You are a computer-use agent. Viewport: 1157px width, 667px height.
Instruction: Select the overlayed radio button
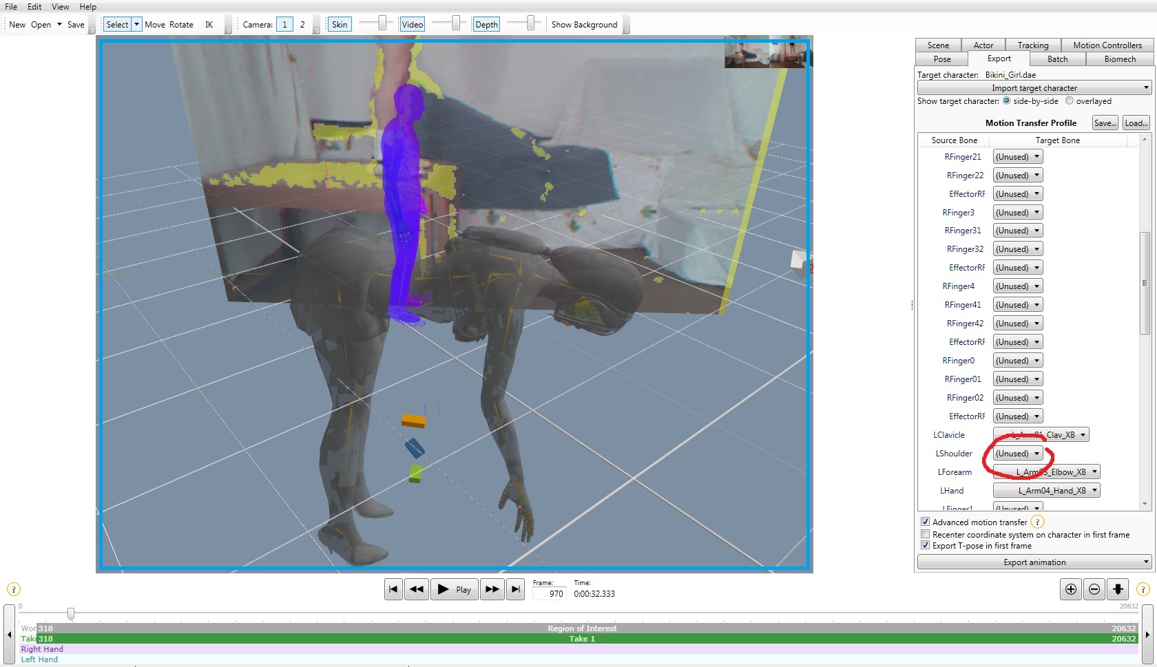pyautogui.click(x=1070, y=101)
